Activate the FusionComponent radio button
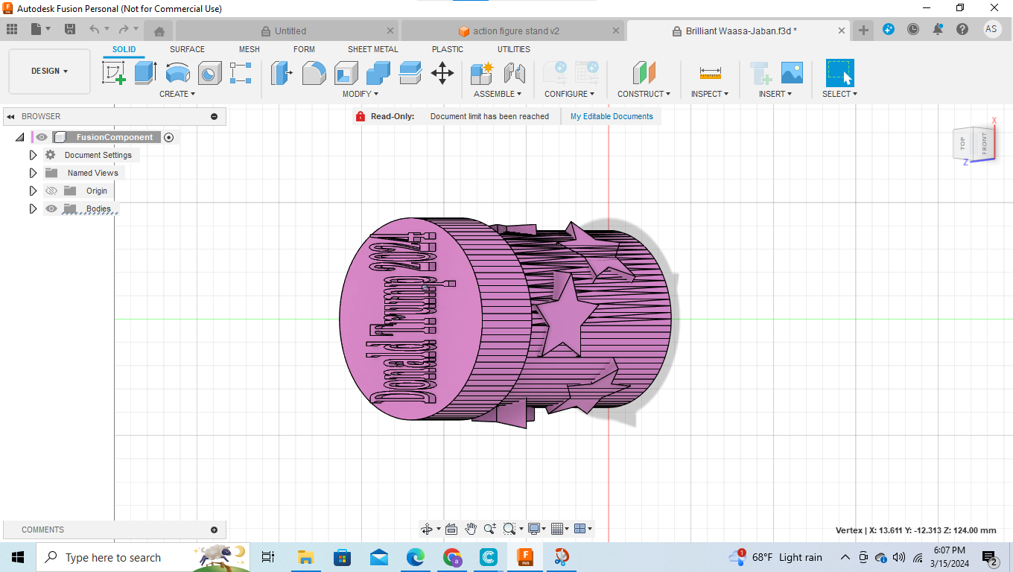Image resolution: width=1013 pixels, height=572 pixels. 168,137
